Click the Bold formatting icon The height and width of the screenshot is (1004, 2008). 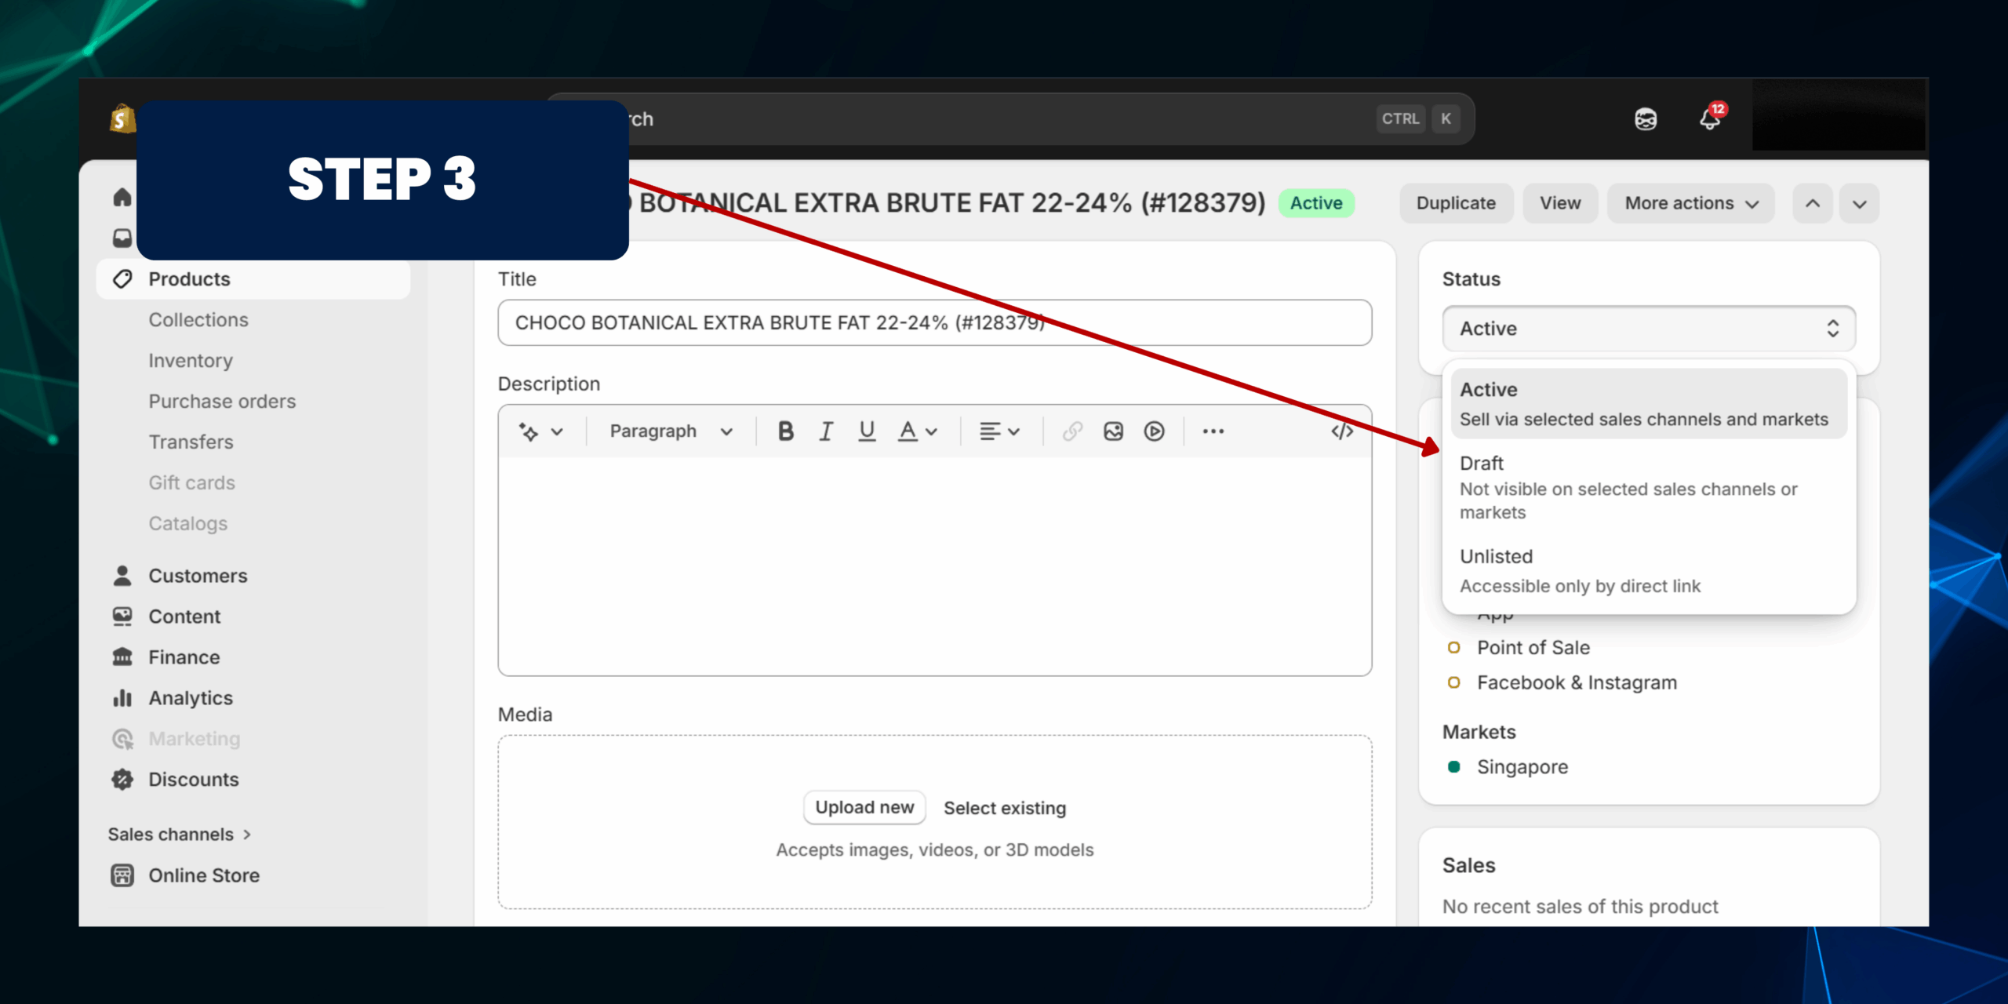[x=785, y=431]
